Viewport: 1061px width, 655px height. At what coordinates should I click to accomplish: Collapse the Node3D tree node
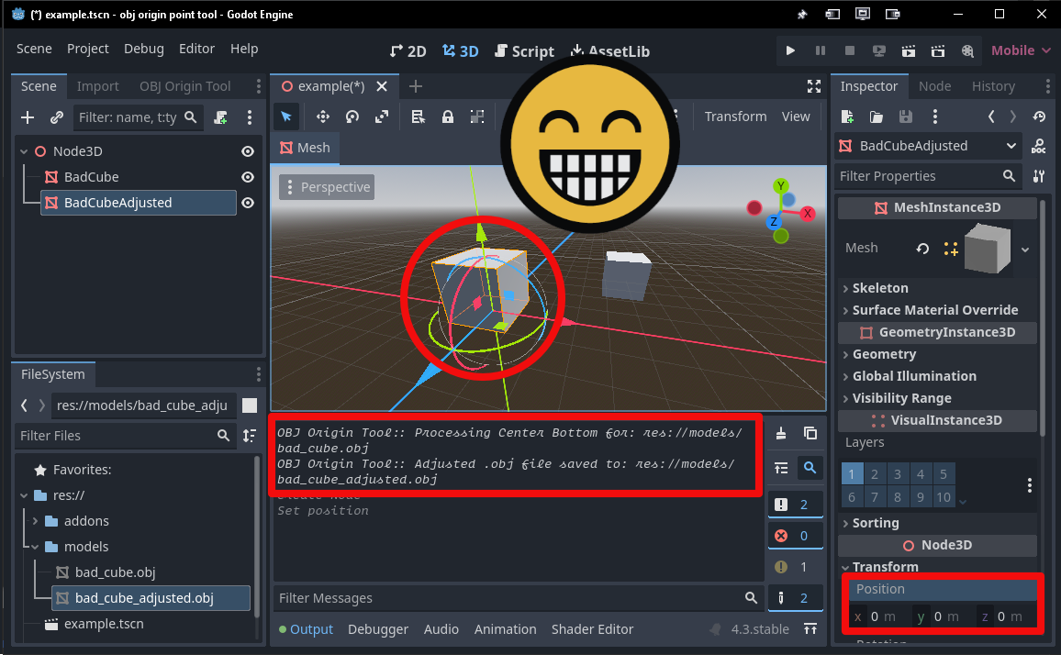[25, 151]
